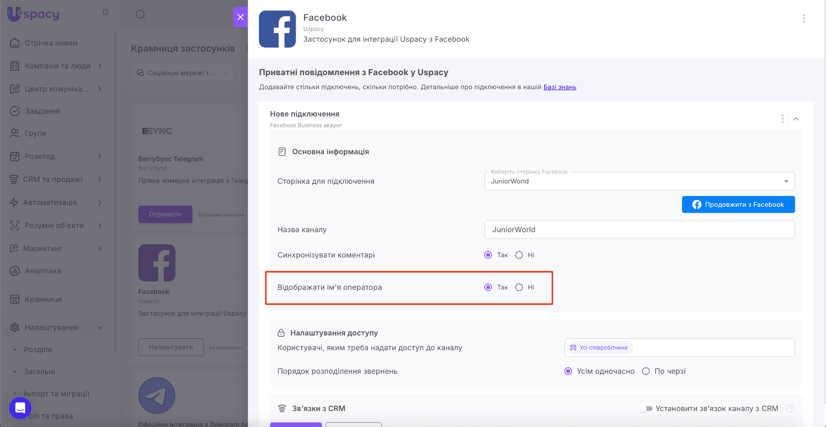Click the Uspacy logo
This screenshot has width=826, height=427.
pyautogui.click(x=33, y=14)
